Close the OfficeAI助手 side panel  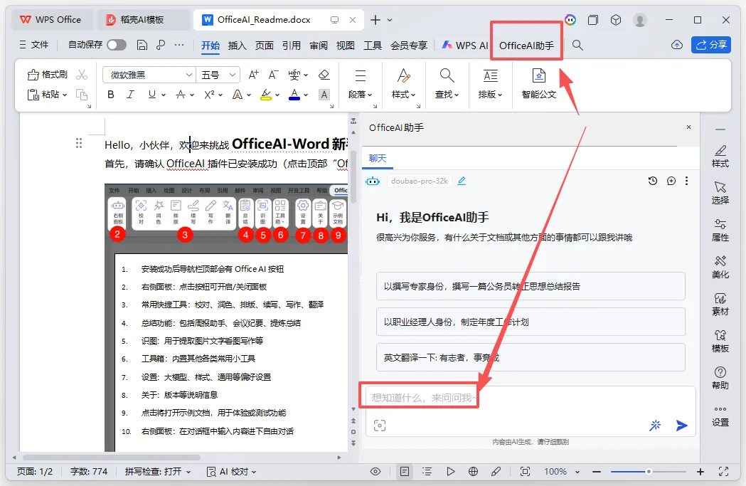[x=688, y=127]
